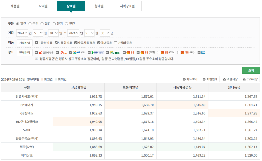Switch to the 형태별 tab
262x161 pixels.
point(99,6)
